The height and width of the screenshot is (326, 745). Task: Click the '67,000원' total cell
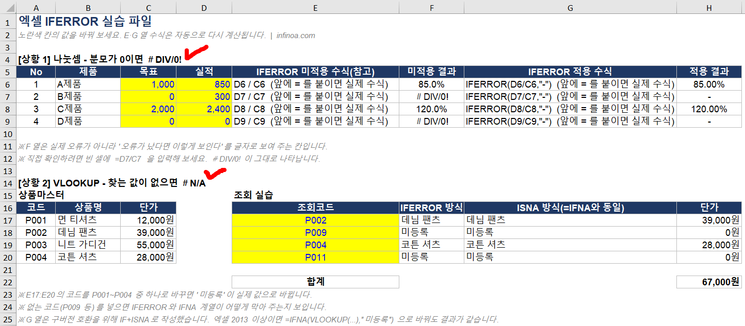coord(709,282)
